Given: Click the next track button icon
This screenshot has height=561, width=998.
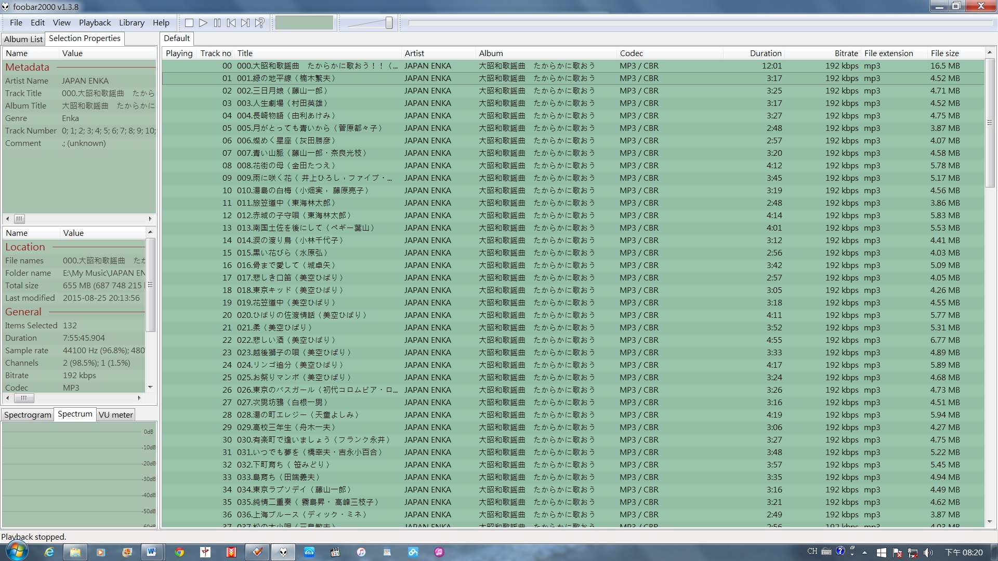Looking at the screenshot, I should tap(245, 23).
